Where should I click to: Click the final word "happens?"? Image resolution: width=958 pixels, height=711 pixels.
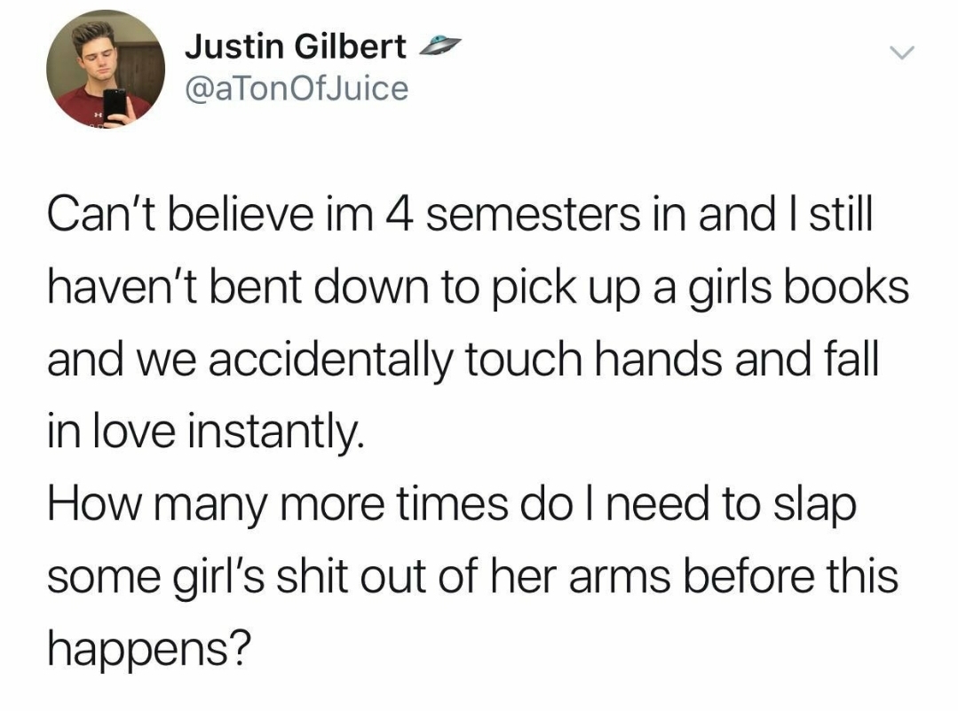[x=149, y=650]
